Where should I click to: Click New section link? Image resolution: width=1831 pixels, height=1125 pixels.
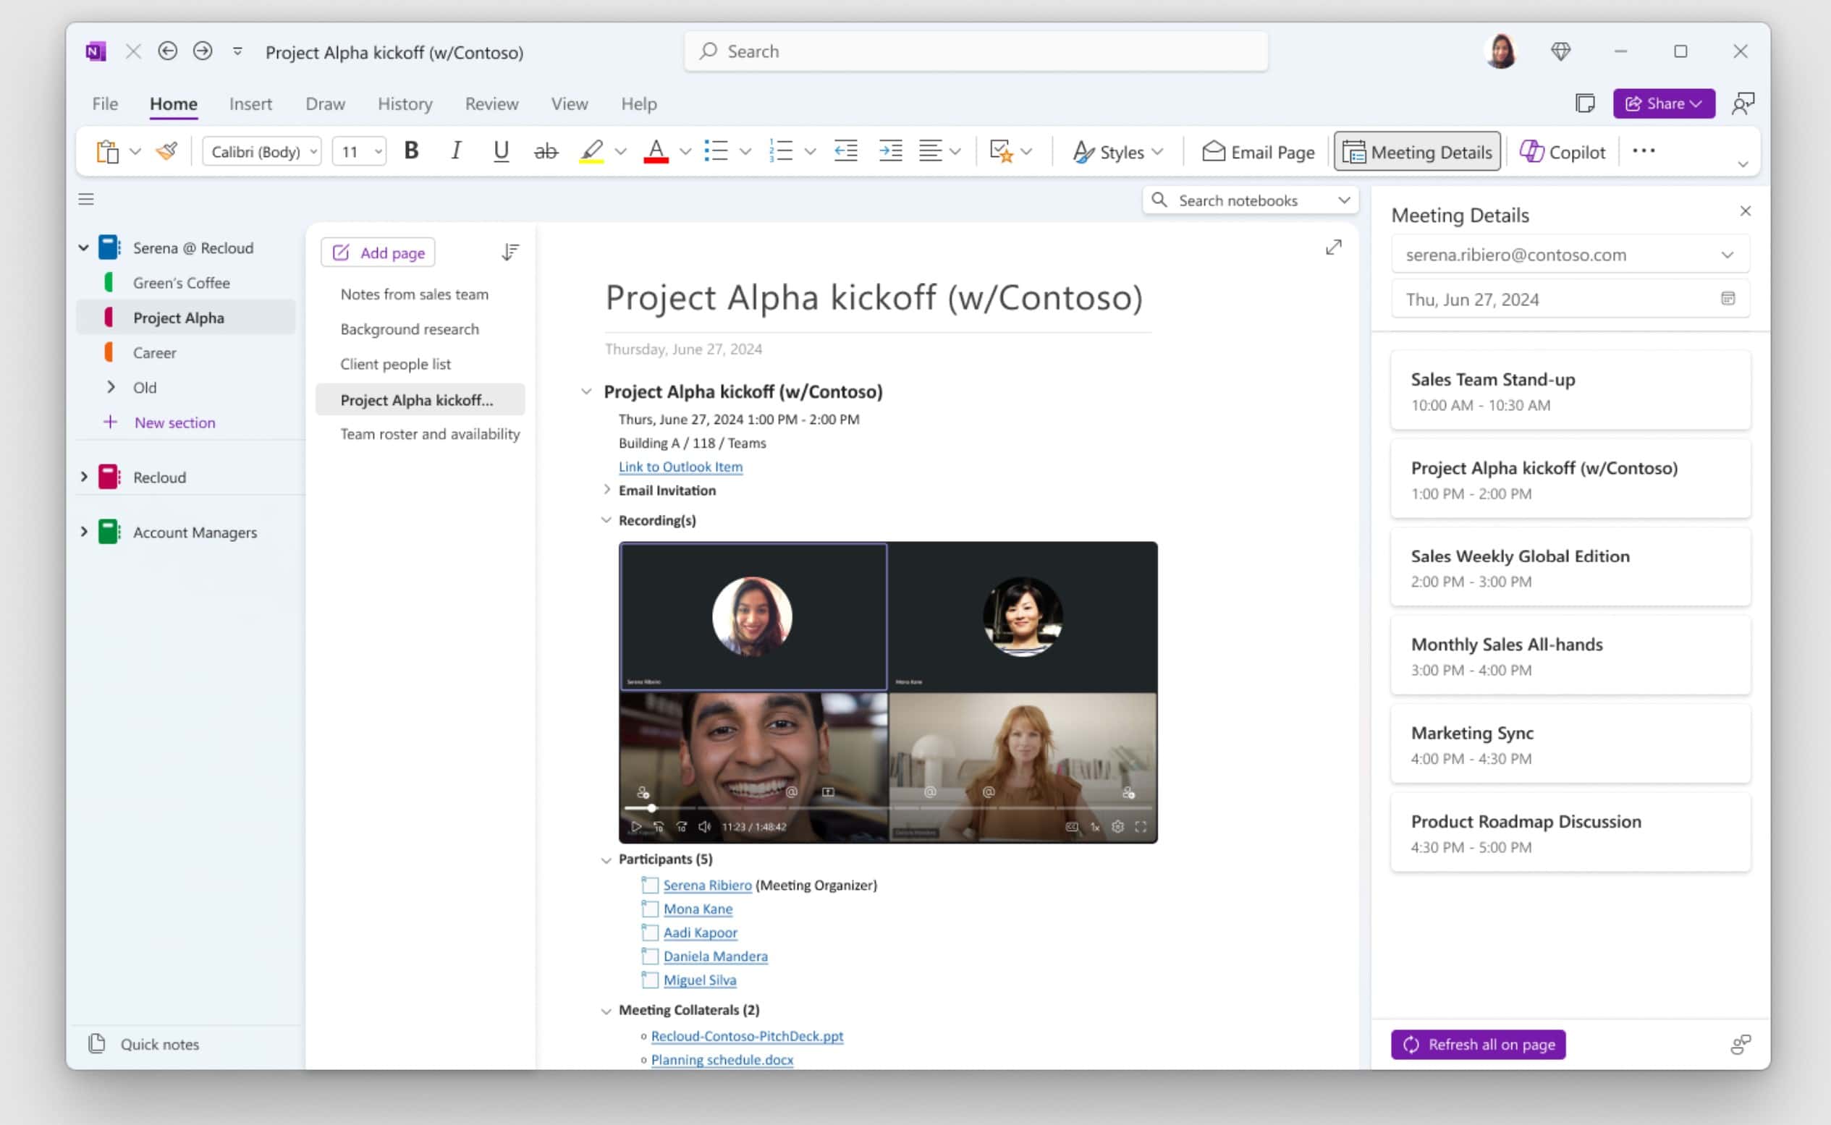coord(175,423)
